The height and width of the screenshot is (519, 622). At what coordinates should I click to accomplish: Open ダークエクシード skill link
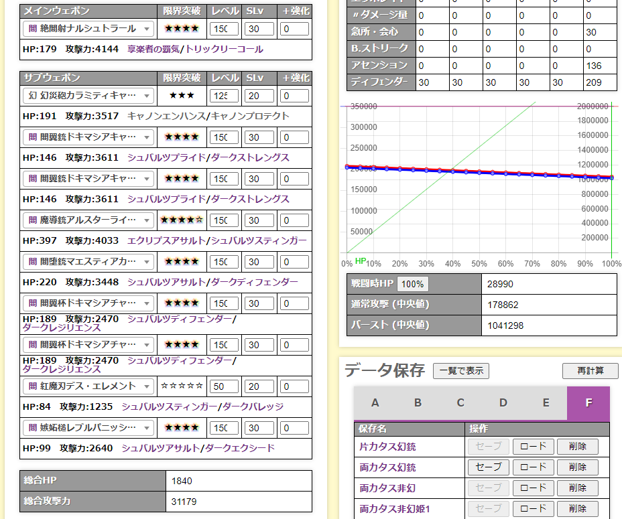(240, 449)
